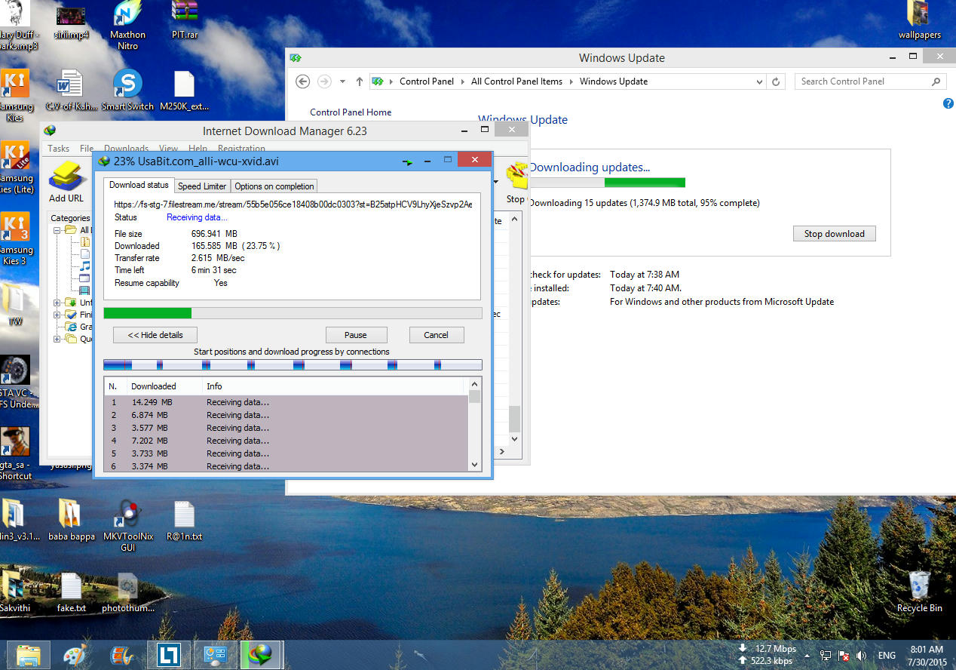Click the Action Center flag in system tray

point(844,656)
